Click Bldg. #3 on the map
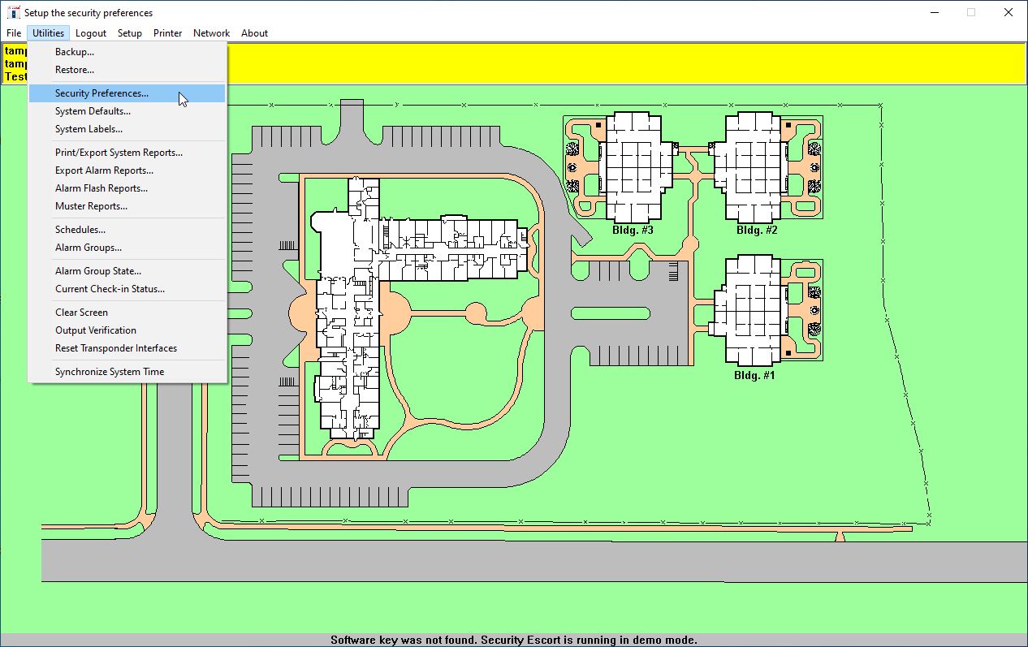Image resolution: width=1028 pixels, height=647 pixels. (x=633, y=231)
